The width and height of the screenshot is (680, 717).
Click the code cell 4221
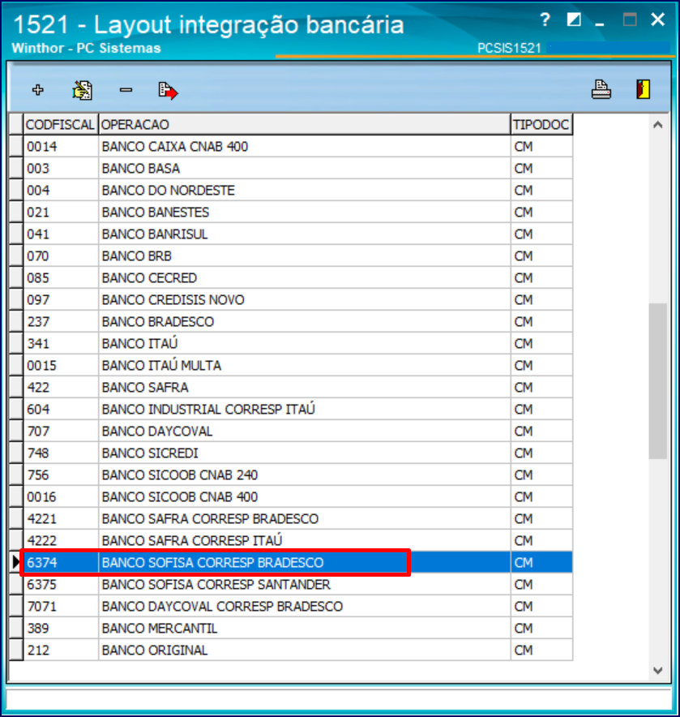click(x=61, y=519)
